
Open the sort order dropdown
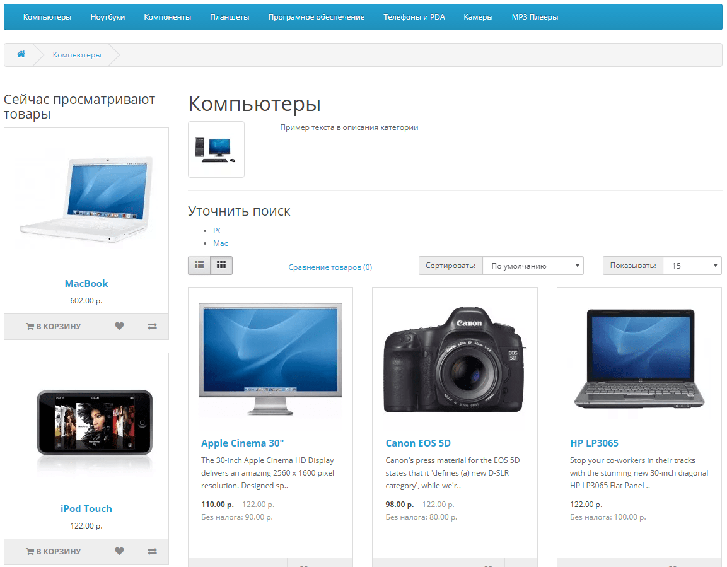coord(533,266)
